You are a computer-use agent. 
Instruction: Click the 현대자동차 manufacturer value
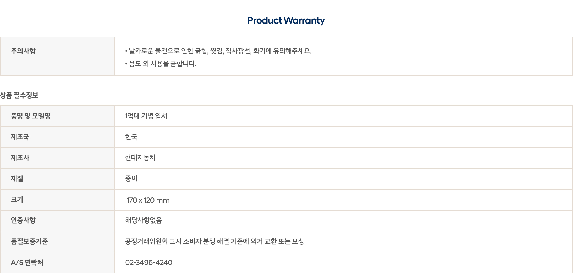(140, 158)
